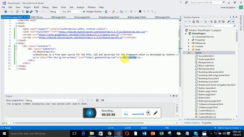This screenshot has height=137, width=244.
Task: Adjust the recorder volume slider
Action: (138, 114)
